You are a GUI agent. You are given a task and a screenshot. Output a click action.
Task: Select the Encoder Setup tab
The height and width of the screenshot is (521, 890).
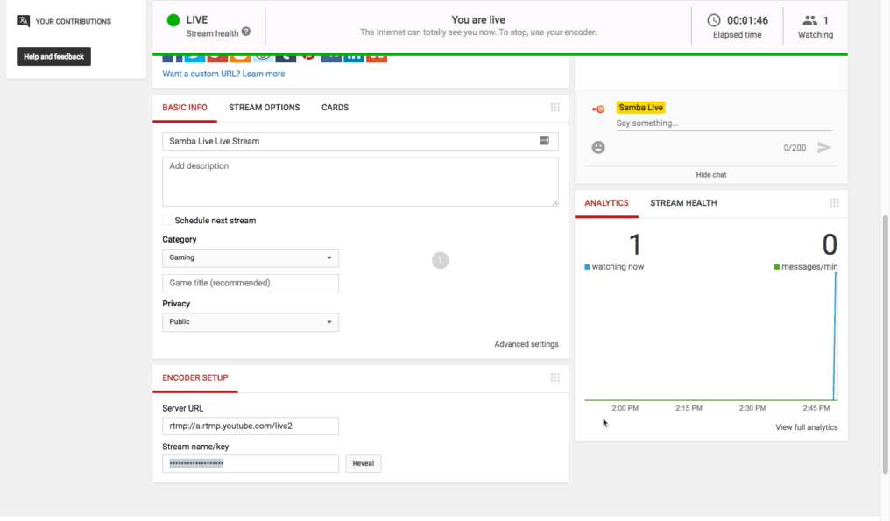pos(195,378)
